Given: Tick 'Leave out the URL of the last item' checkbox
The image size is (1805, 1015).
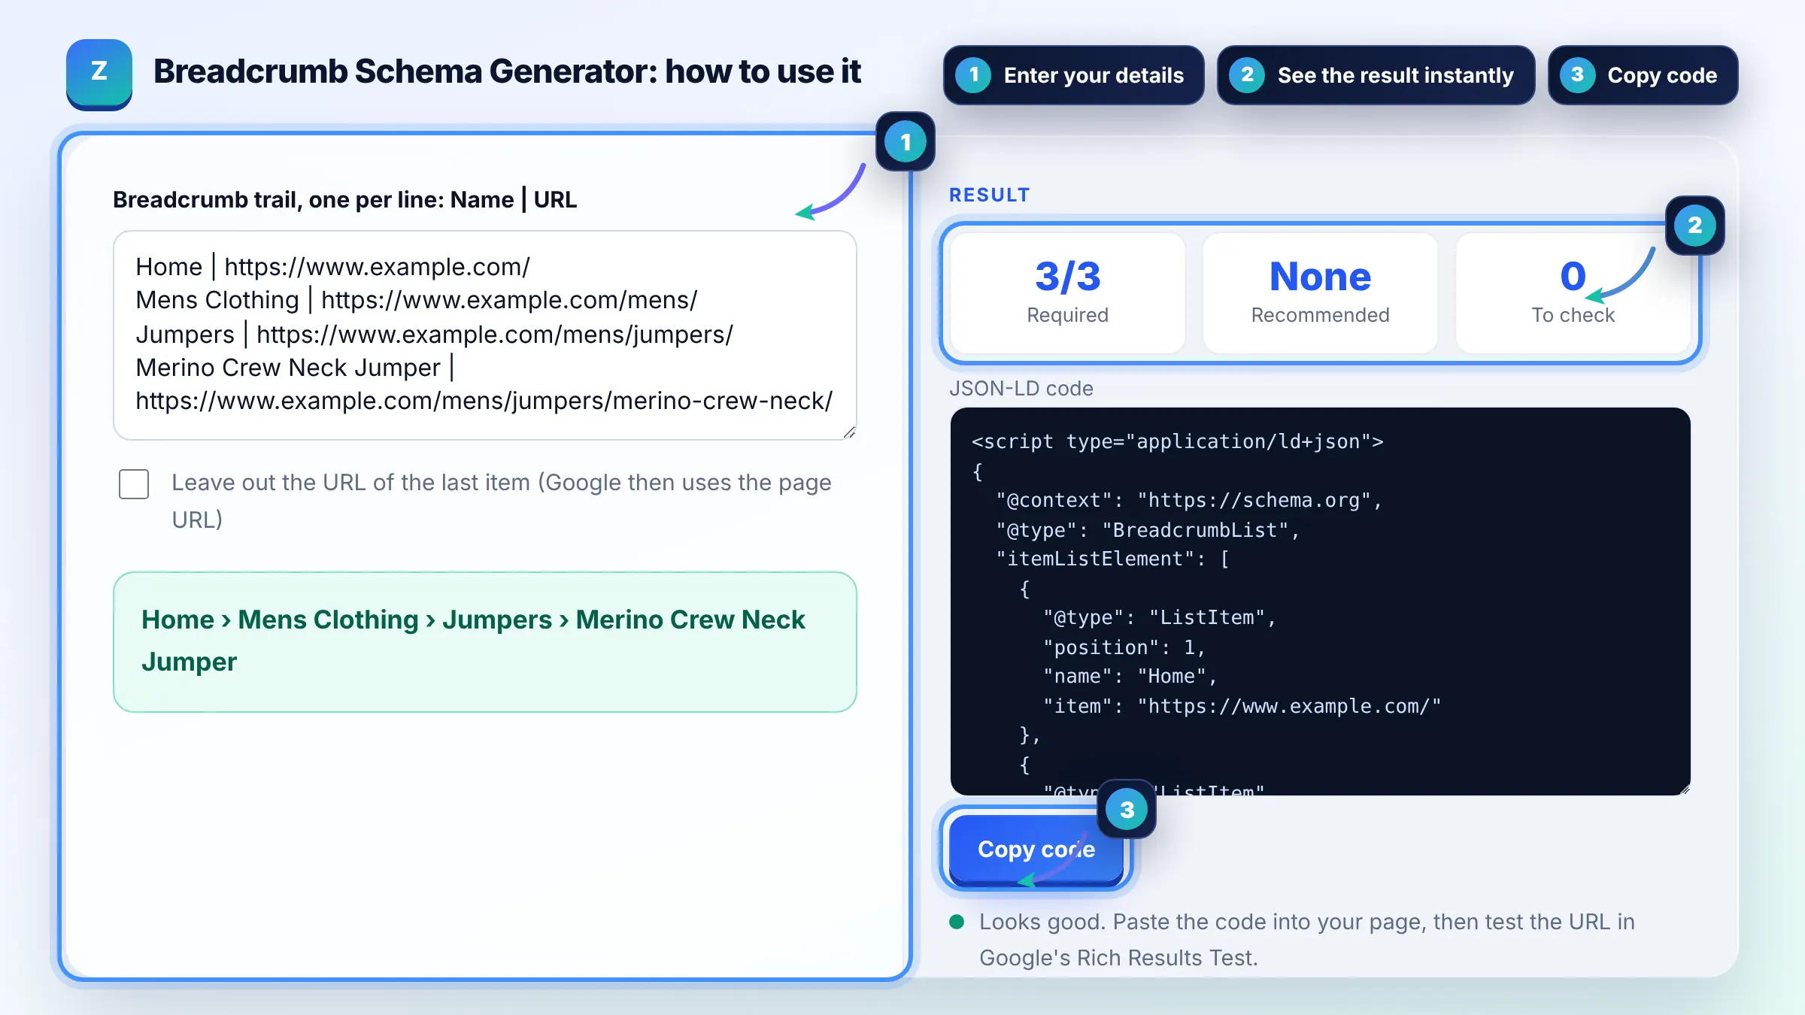Looking at the screenshot, I should 134,484.
